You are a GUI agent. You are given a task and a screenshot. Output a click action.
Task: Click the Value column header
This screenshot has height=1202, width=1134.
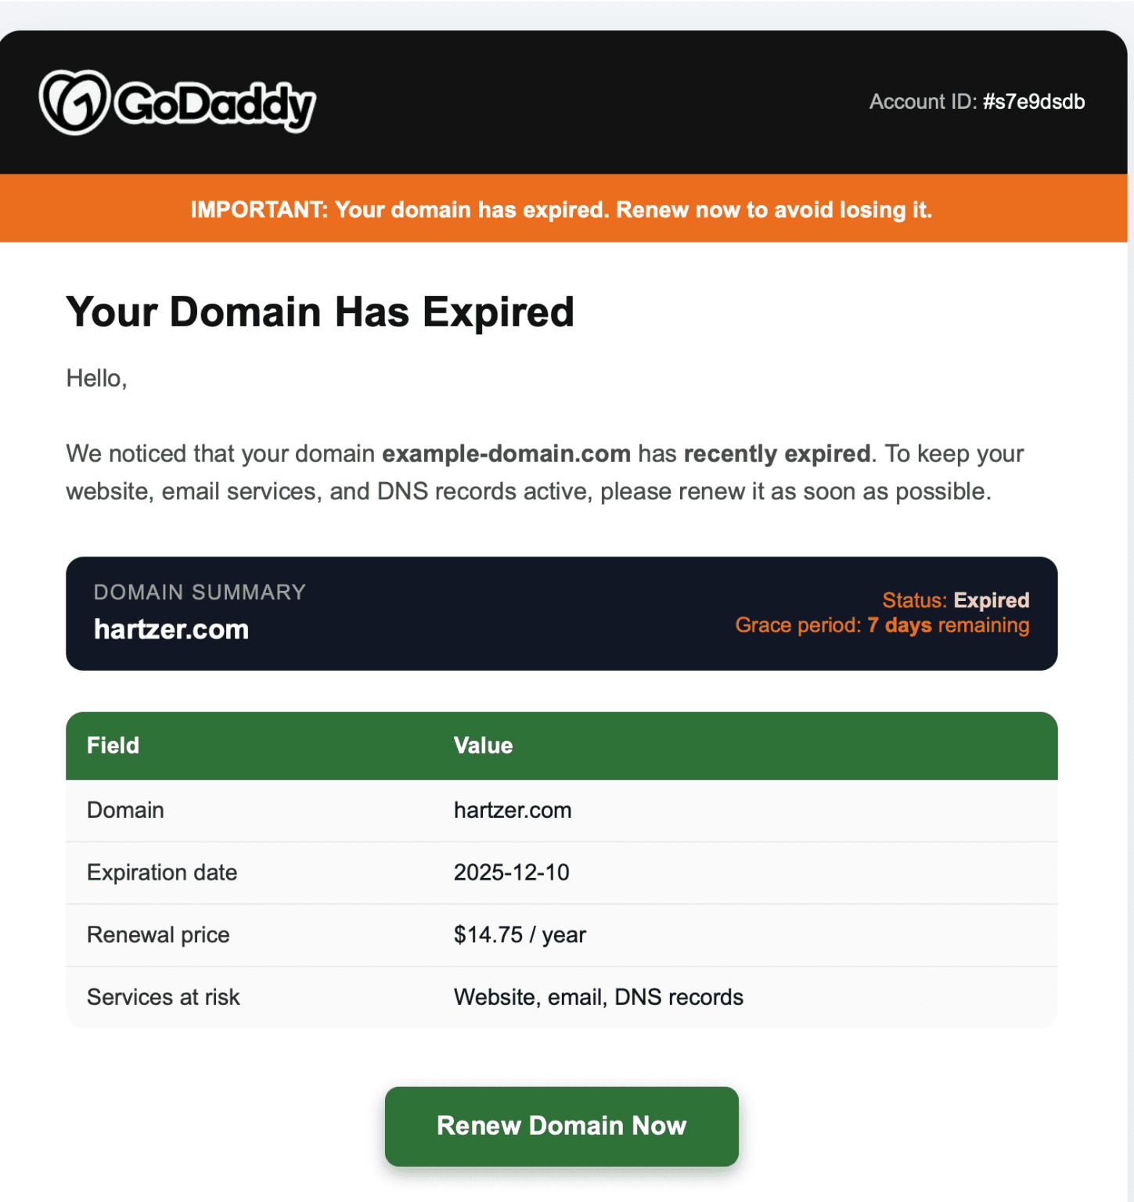click(x=483, y=745)
